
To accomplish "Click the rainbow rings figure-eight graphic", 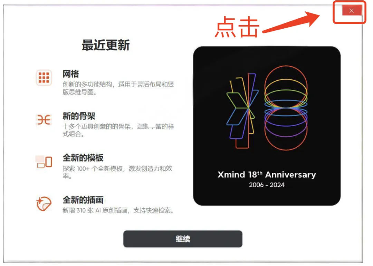I will coord(286,108).
